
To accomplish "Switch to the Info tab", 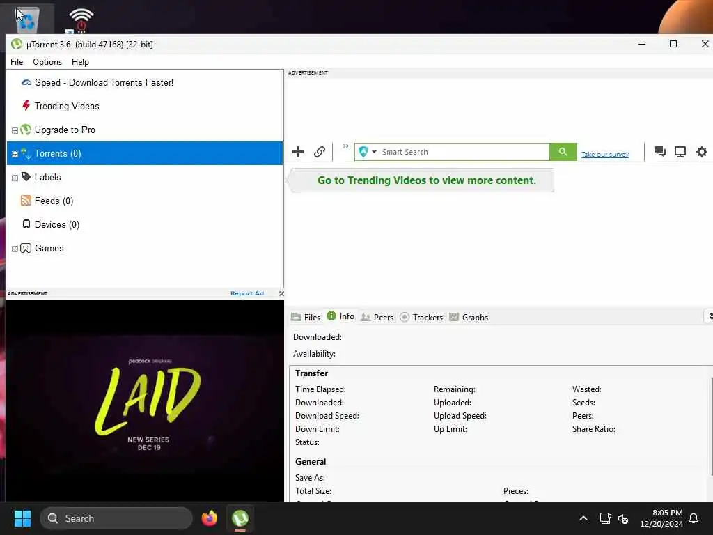I will click(x=340, y=316).
